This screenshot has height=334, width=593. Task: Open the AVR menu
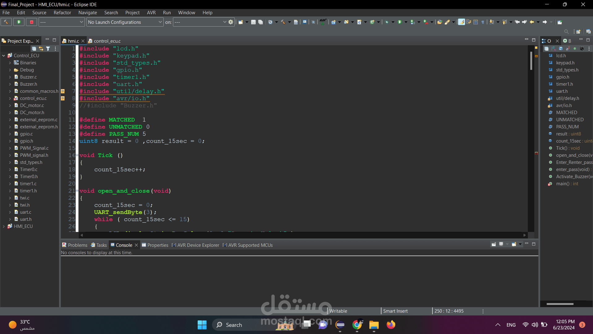(x=151, y=13)
